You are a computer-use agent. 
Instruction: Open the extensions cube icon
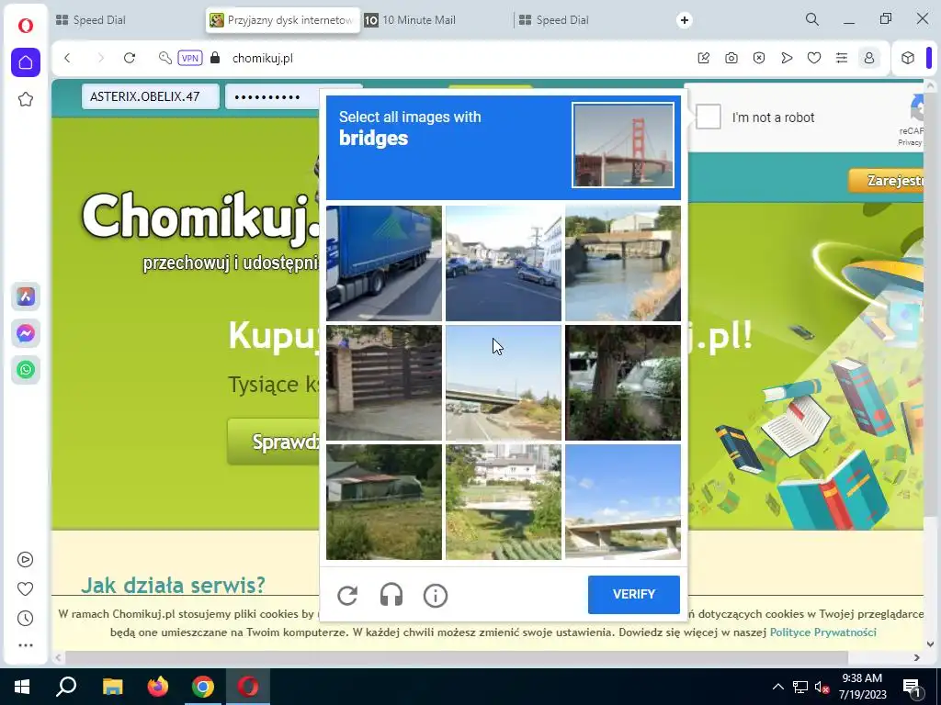(x=907, y=58)
